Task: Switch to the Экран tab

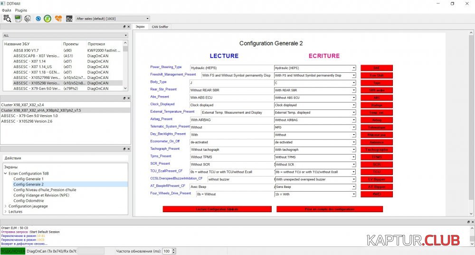Action: (x=140, y=27)
